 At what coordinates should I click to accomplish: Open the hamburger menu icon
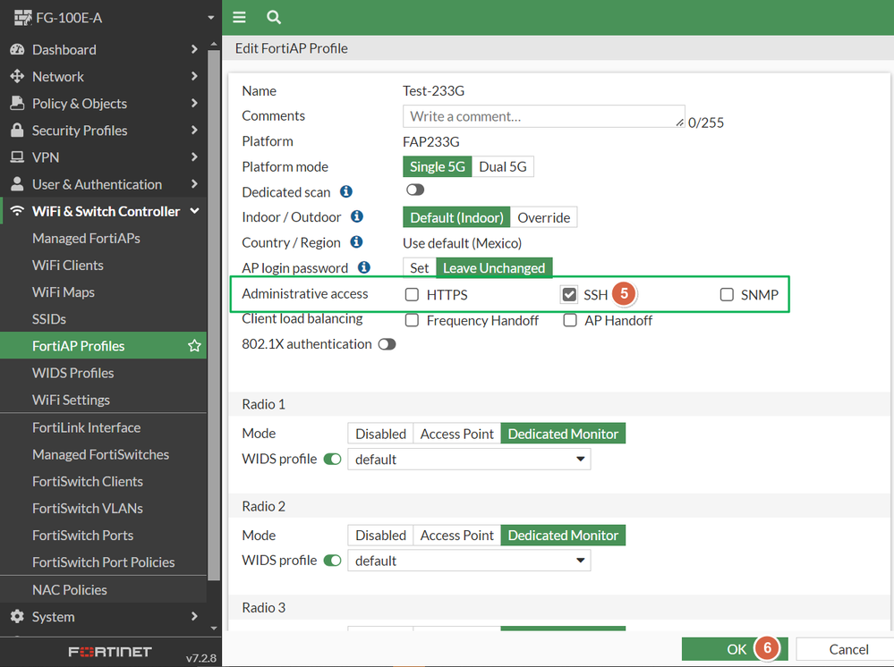(239, 17)
